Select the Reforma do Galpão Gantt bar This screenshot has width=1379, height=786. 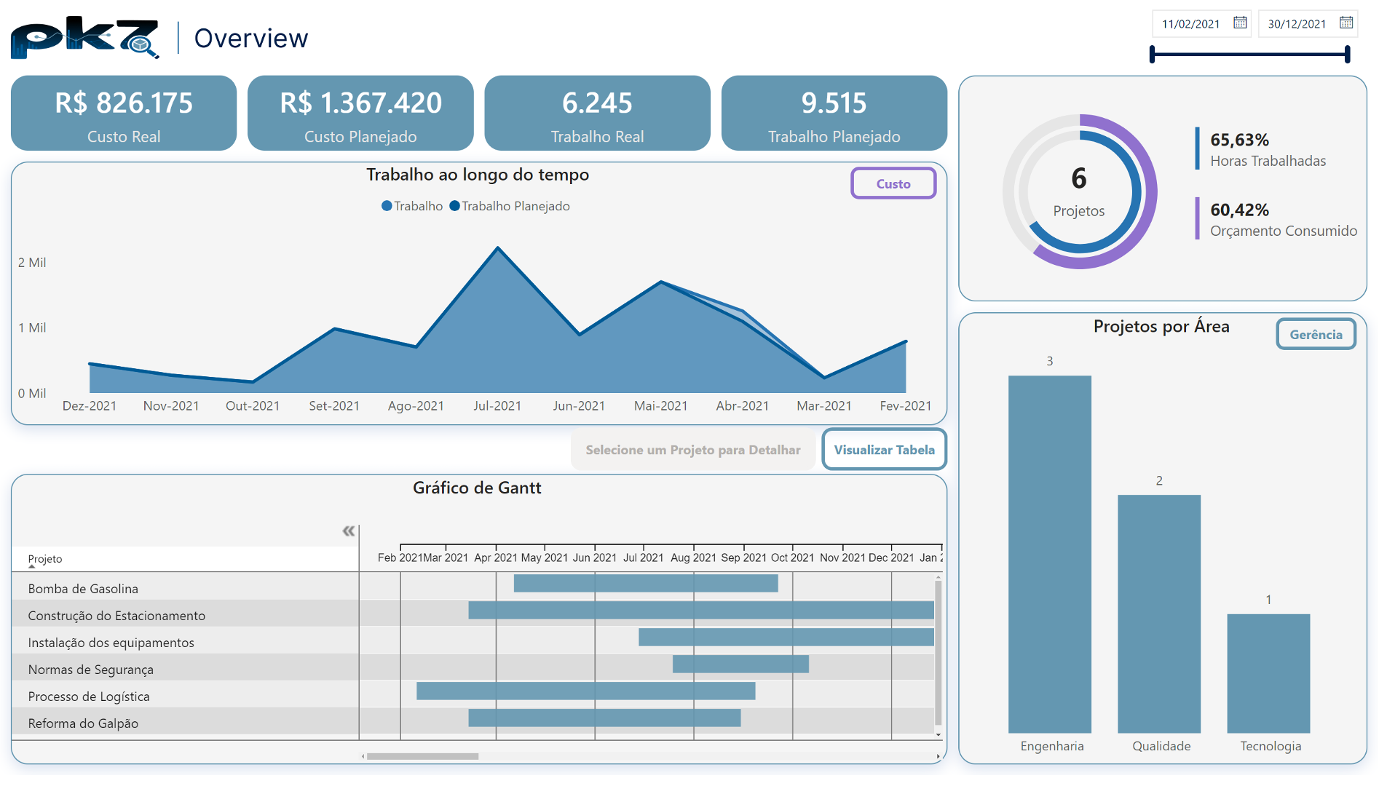[604, 718]
